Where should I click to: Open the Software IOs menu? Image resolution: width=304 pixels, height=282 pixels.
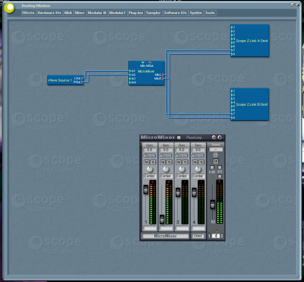175,13
